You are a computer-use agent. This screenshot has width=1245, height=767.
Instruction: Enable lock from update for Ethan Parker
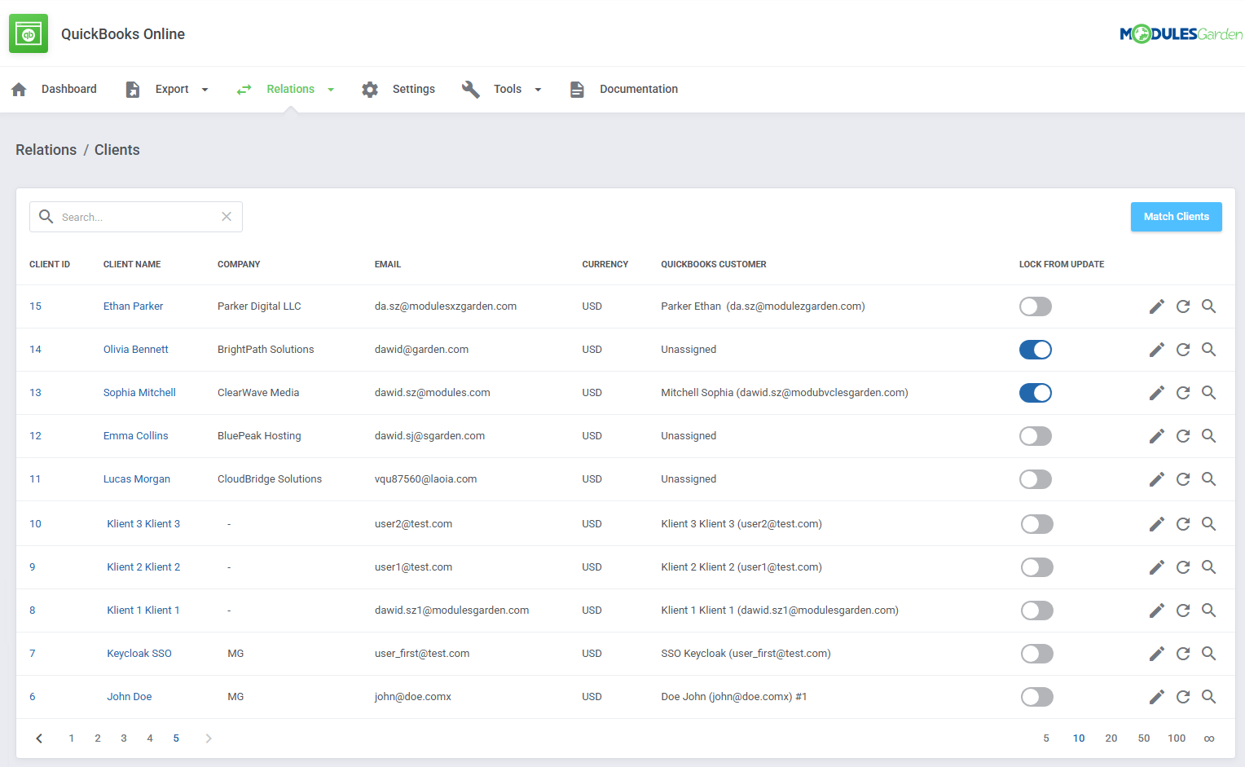(x=1036, y=306)
